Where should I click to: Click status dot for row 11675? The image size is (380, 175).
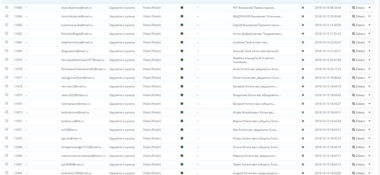182,95
